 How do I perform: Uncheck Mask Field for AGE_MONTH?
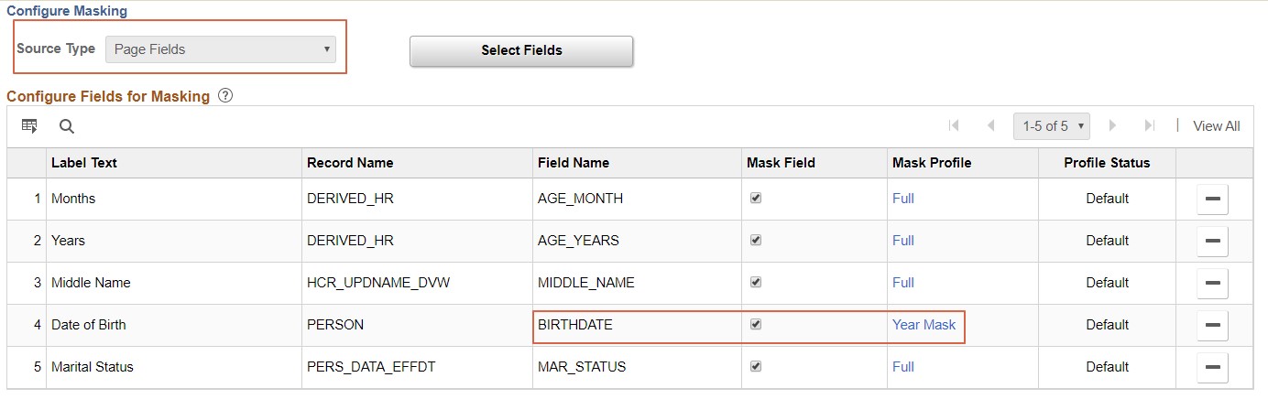[756, 198]
